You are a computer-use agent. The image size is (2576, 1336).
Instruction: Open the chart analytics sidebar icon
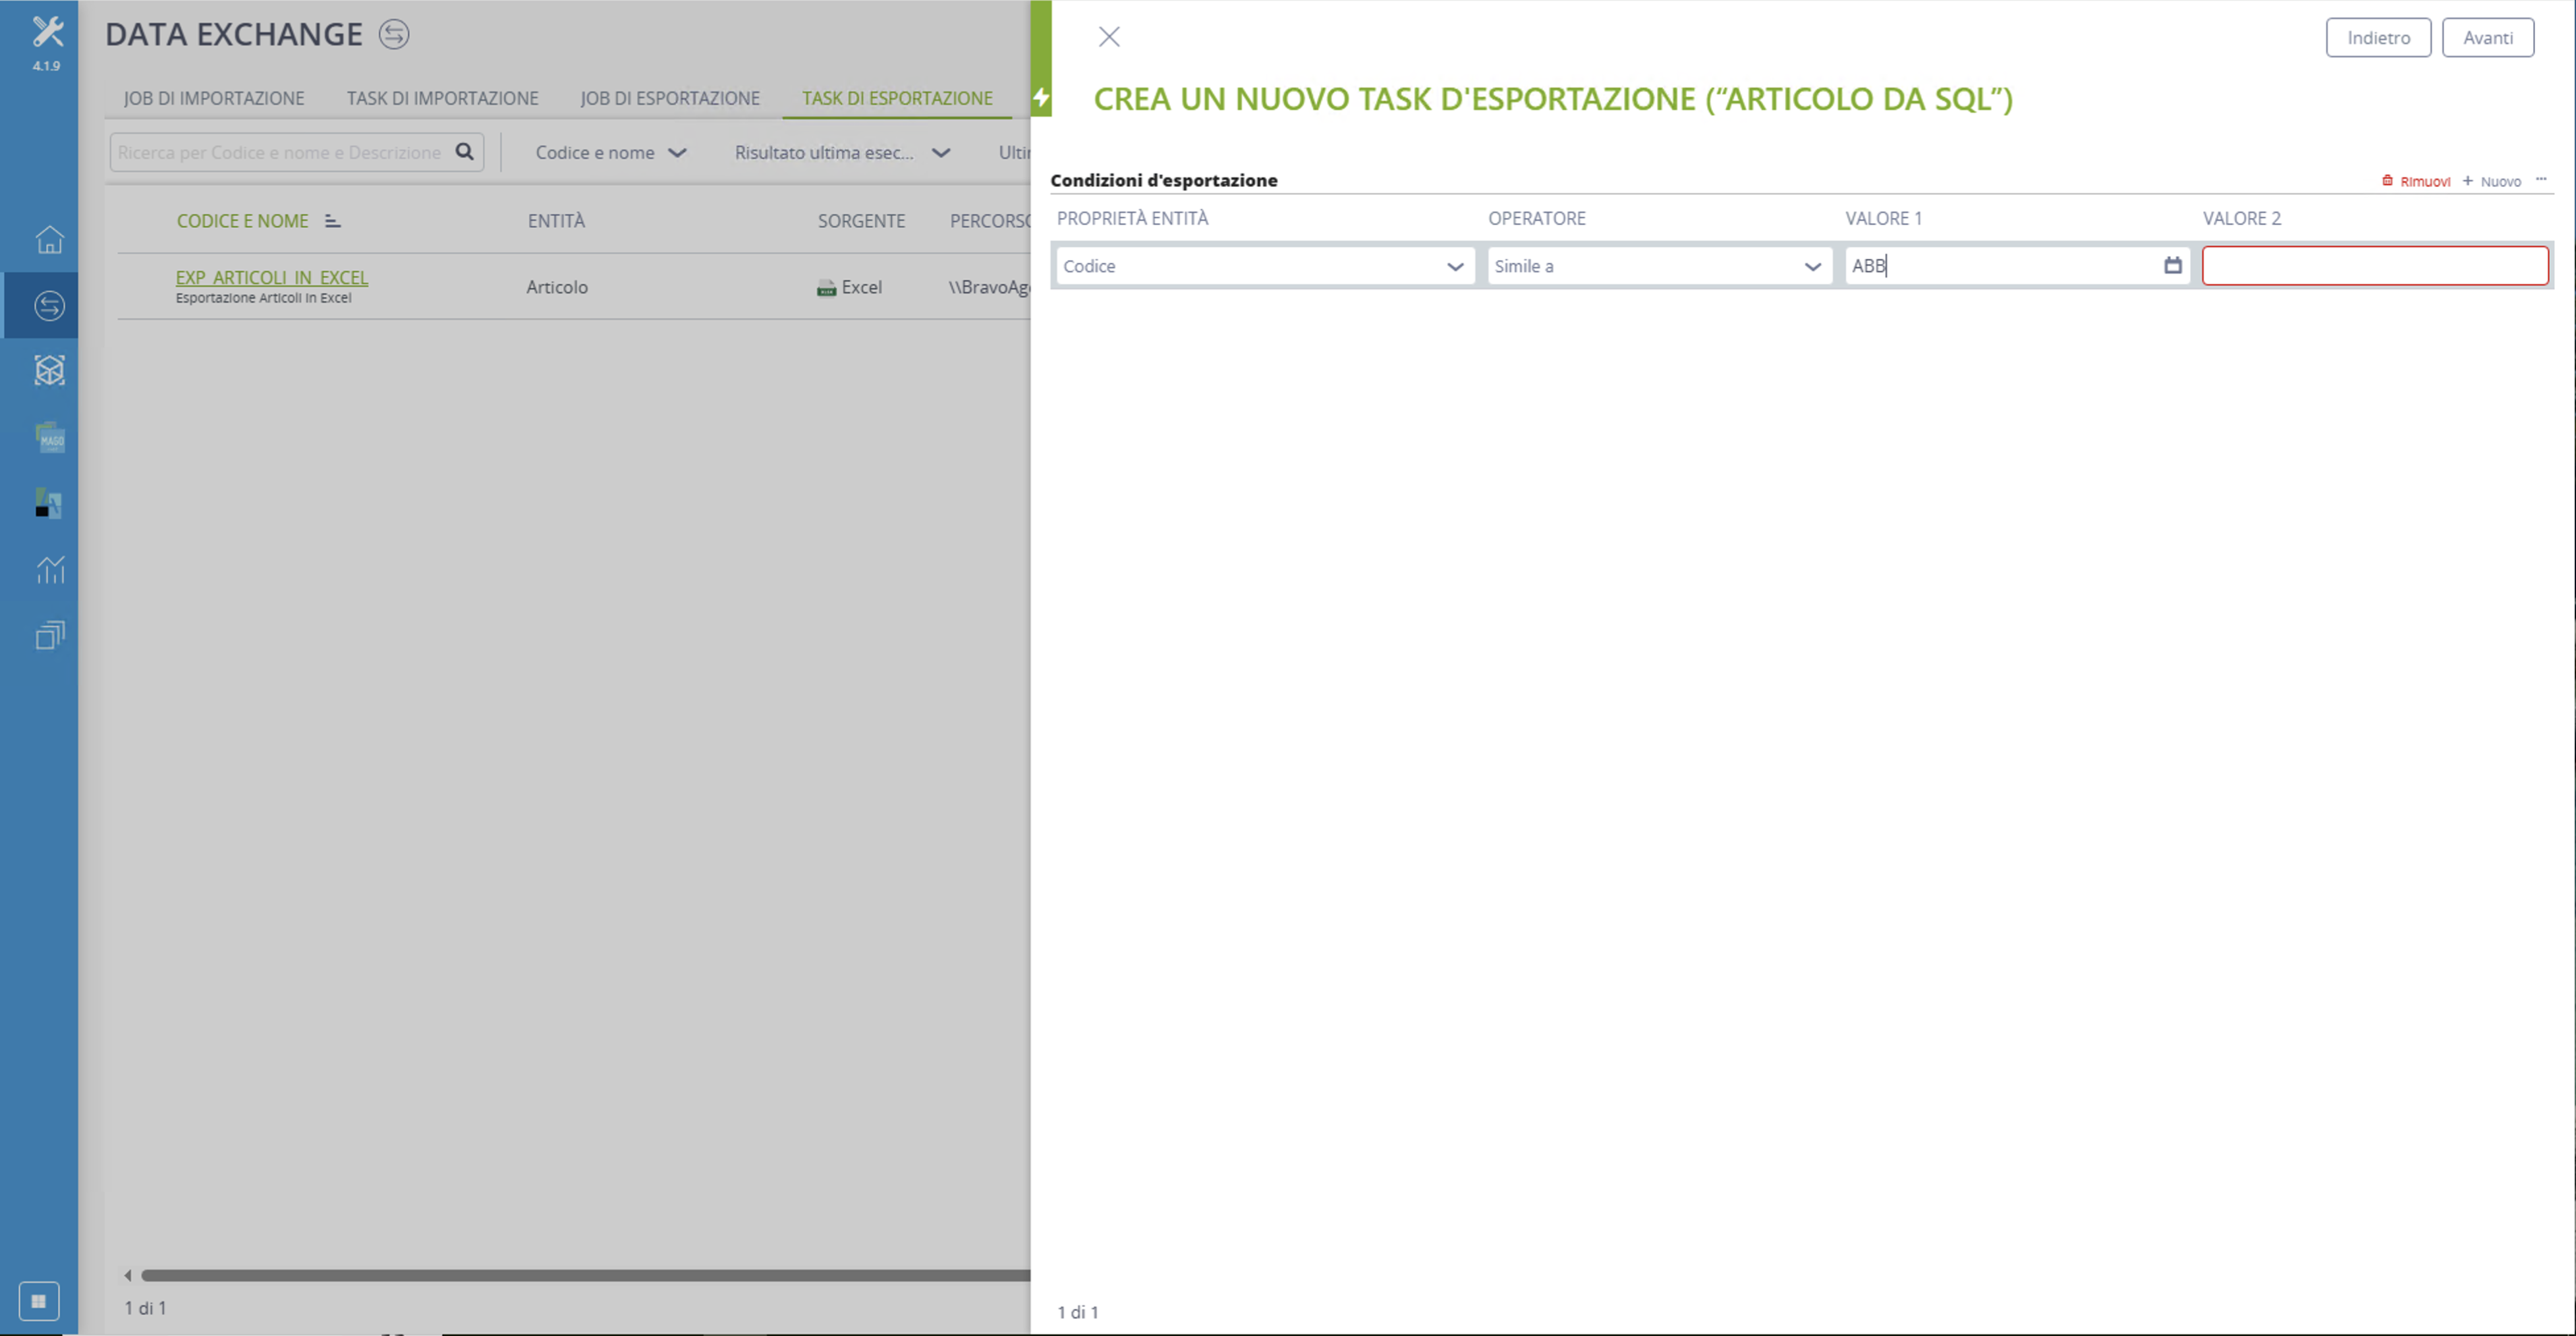[49, 570]
